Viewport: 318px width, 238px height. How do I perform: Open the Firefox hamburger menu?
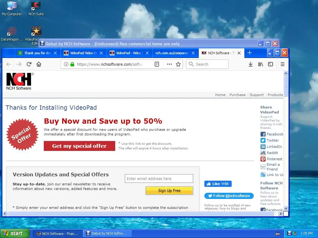pos(283,64)
